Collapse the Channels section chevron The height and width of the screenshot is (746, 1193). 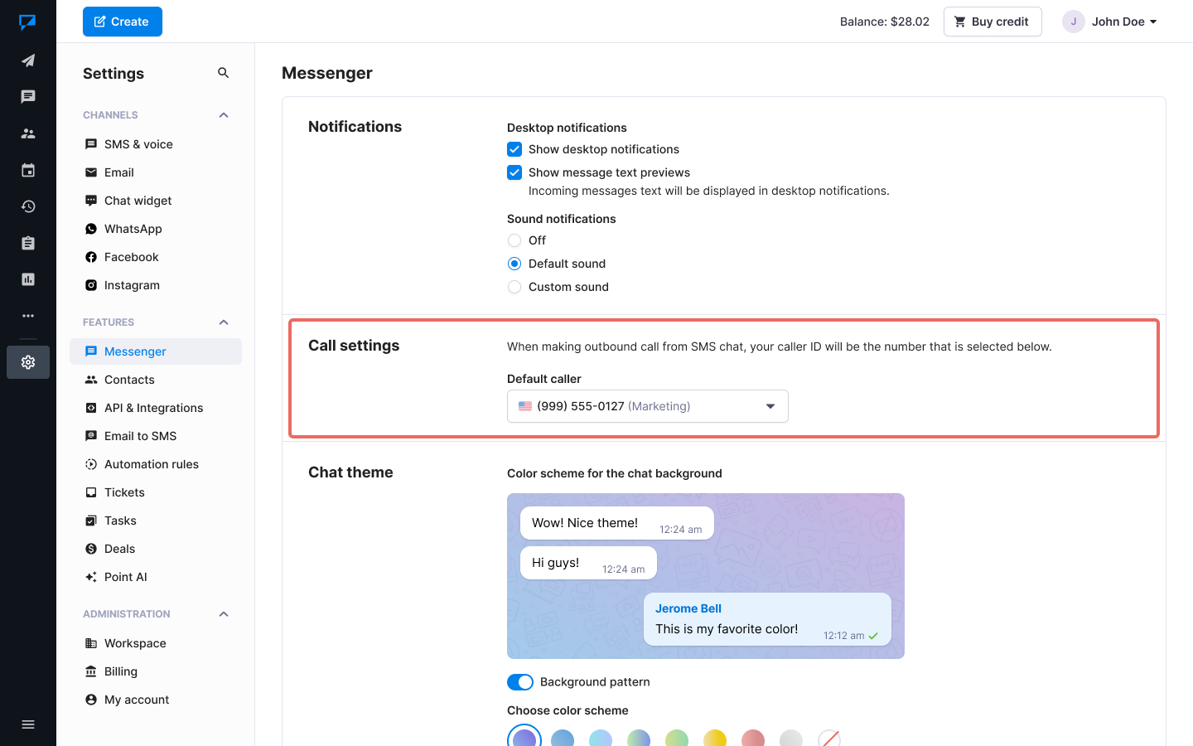224,115
